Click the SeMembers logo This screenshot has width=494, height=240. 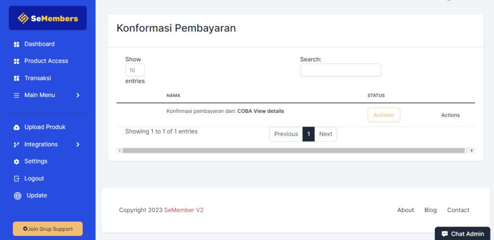point(48,18)
